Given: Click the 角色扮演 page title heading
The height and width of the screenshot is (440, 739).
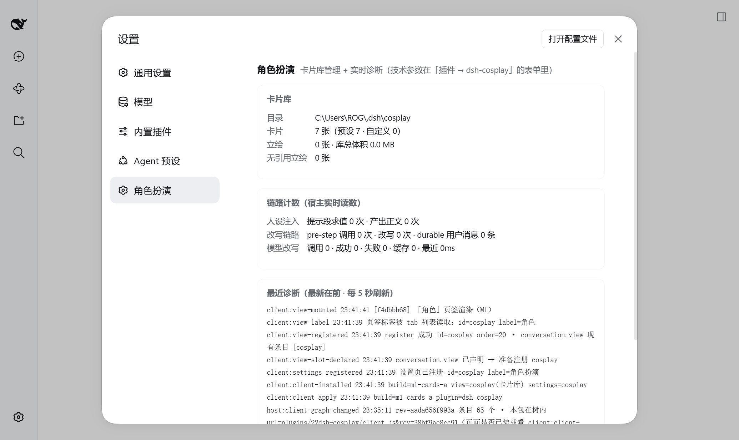Looking at the screenshot, I should point(276,70).
